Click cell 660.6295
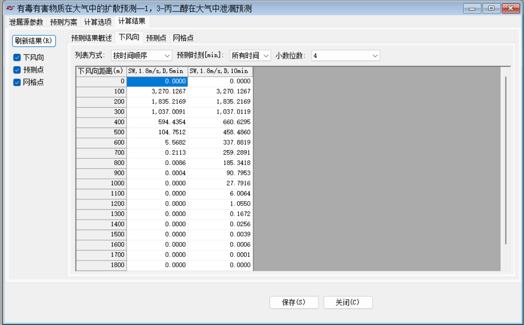This screenshot has height=325, width=524. [220, 122]
